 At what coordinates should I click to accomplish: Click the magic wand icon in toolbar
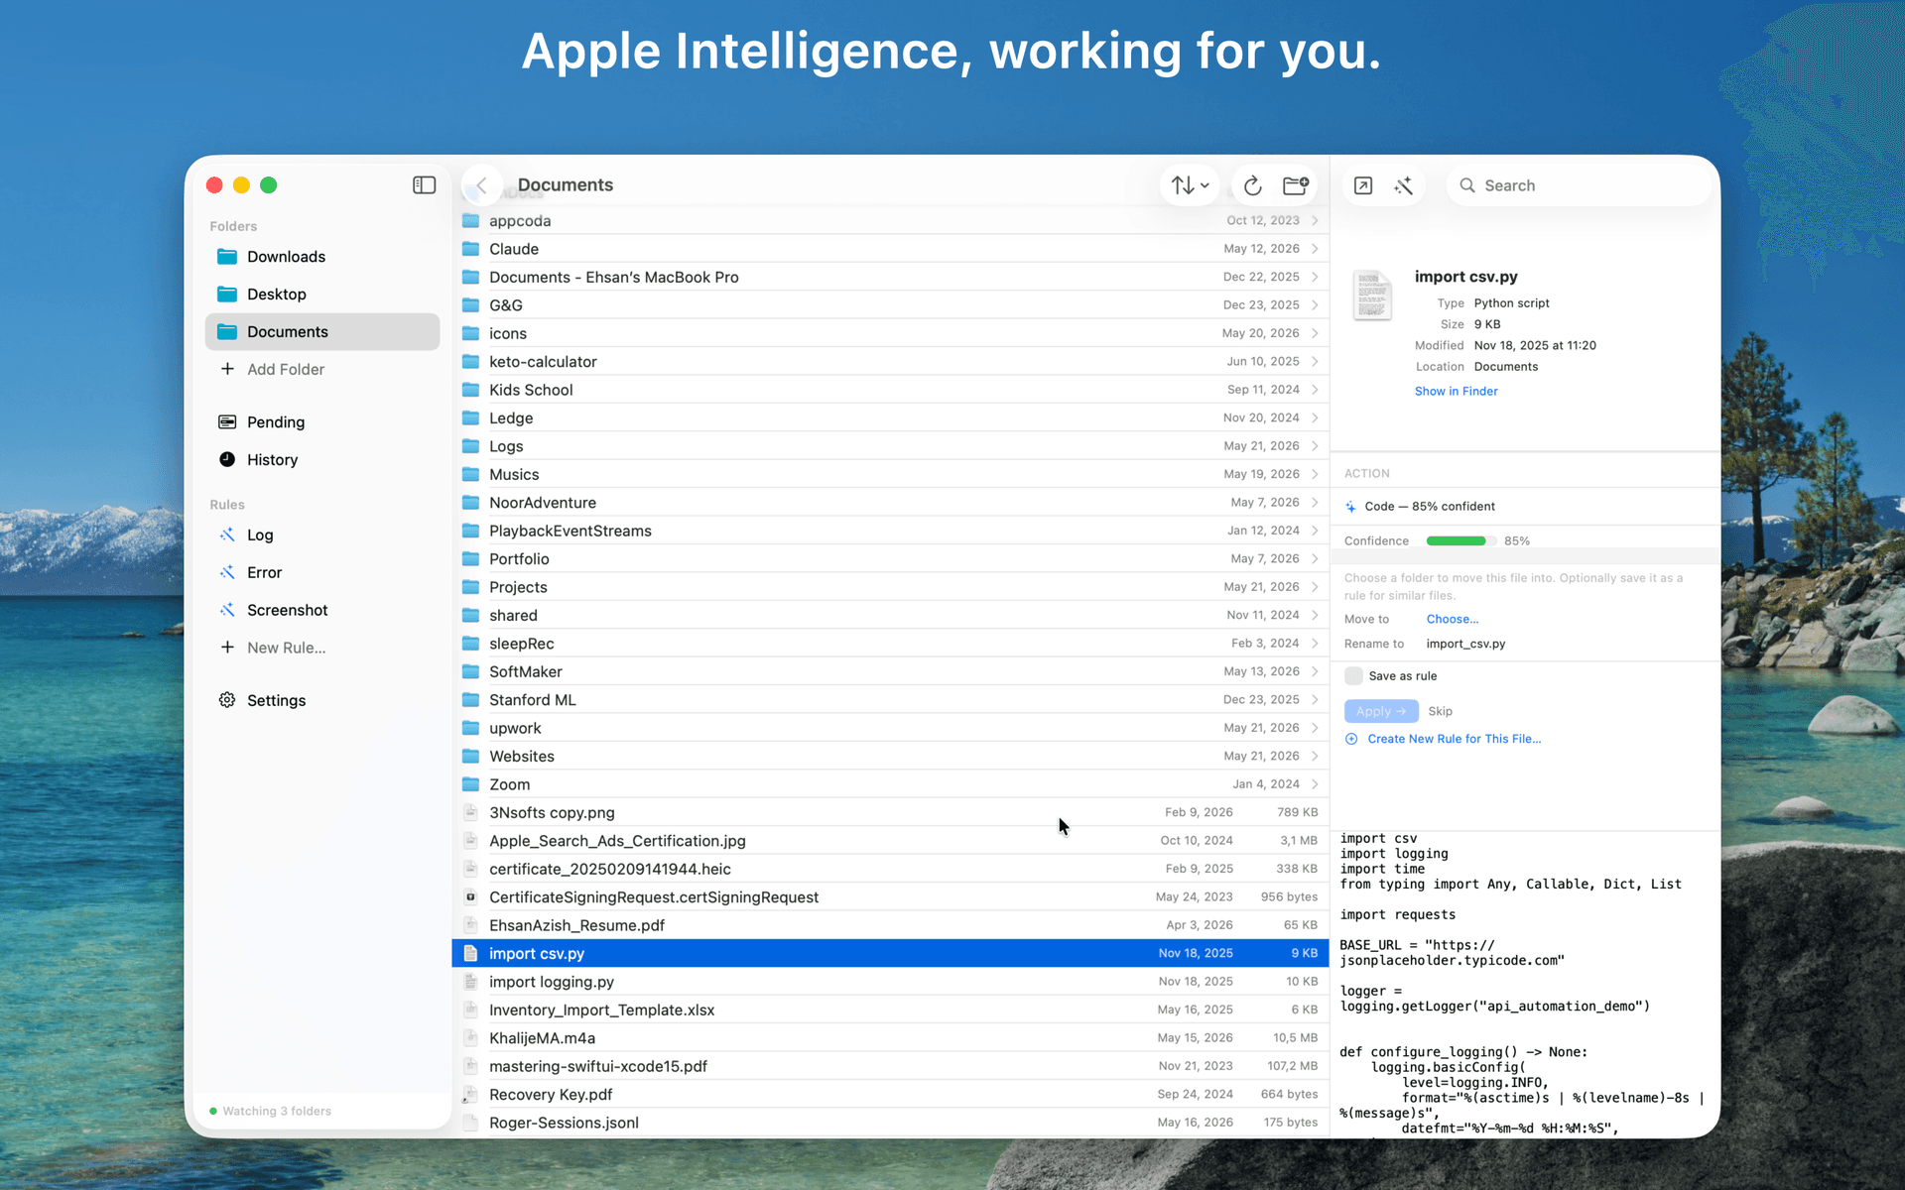[1403, 185]
